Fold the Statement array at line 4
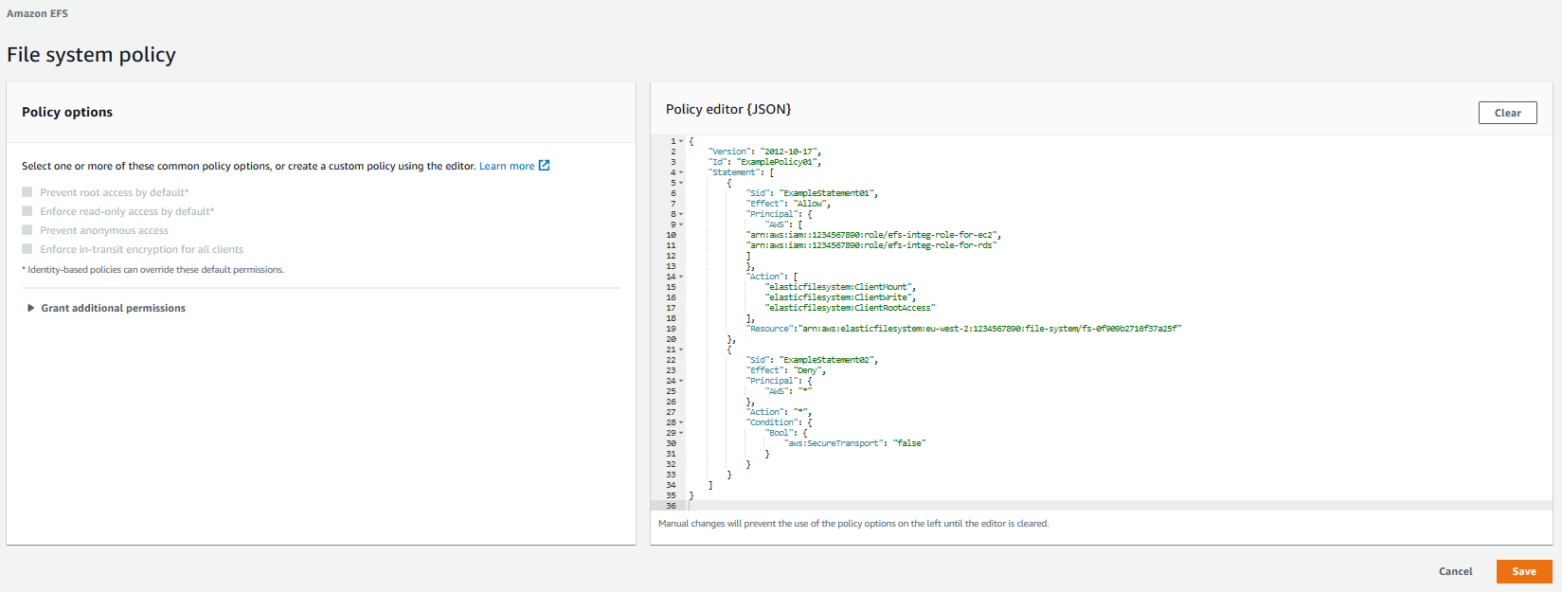This screenshot has width=1562, height=592. pos(681,172)
